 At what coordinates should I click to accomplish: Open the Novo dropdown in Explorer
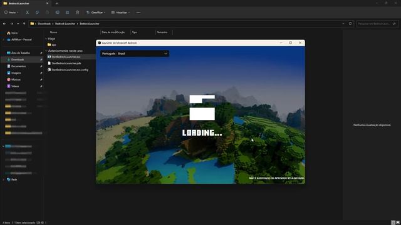tap(11, 12)
